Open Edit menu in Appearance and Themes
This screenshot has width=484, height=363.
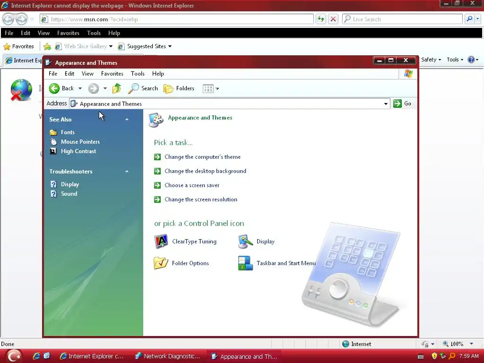[69, 74]
